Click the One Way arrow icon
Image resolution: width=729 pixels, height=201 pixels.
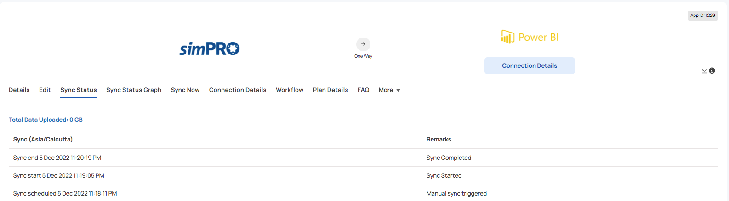363,44
